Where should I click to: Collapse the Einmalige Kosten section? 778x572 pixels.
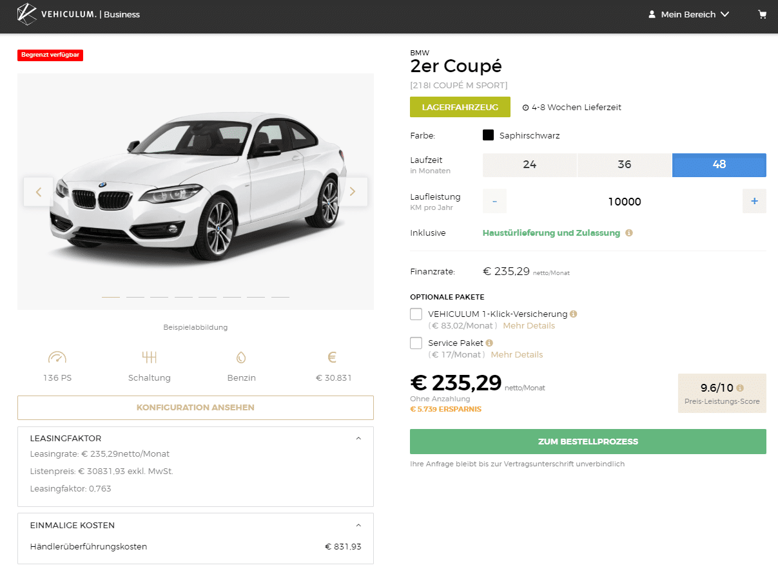358,525
